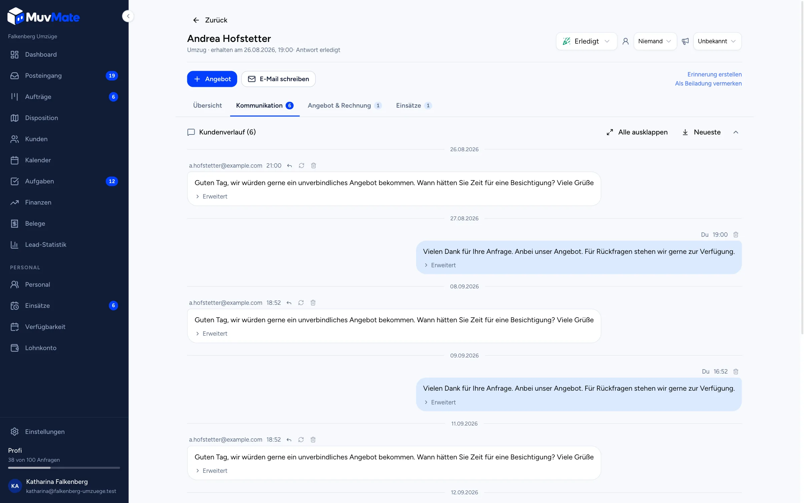Image resolution: width=804 pixels, height=503 pixels.
Task: Reply to the 21:00 message from a.hofstetter
Action: coord(289,166)
